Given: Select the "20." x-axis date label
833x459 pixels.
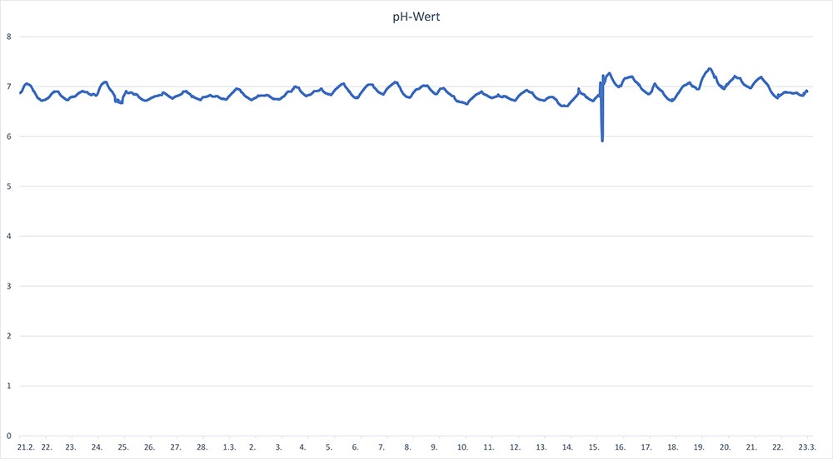Looking at the screenshot, I should [x=725, y=447].
